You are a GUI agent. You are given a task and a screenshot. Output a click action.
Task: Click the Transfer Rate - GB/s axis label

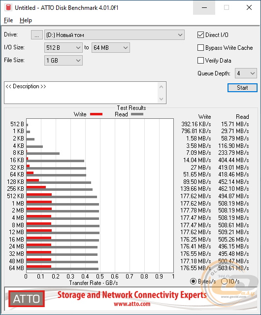94,283
